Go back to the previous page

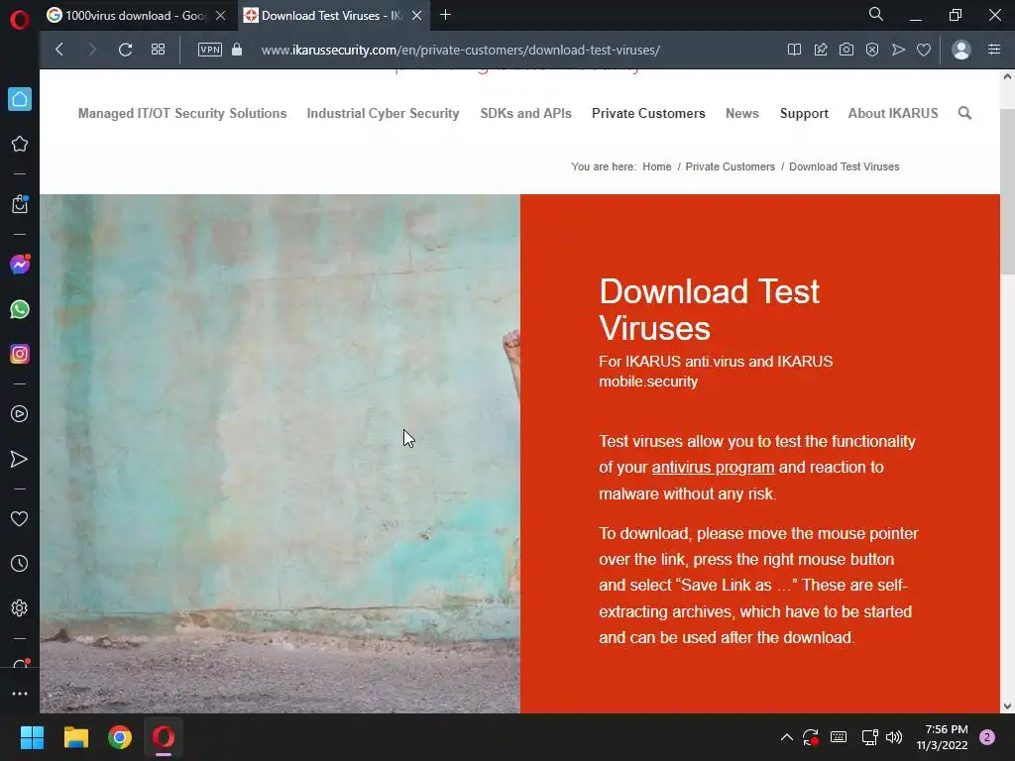pyautogui.click(x=59, y=50)
